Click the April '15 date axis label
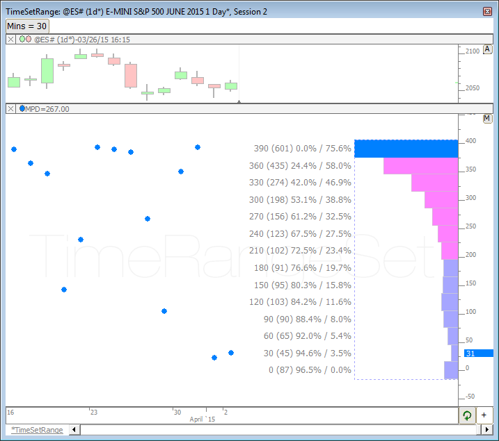The width and height of the screenshot is (499, 441). coord(203,419)
